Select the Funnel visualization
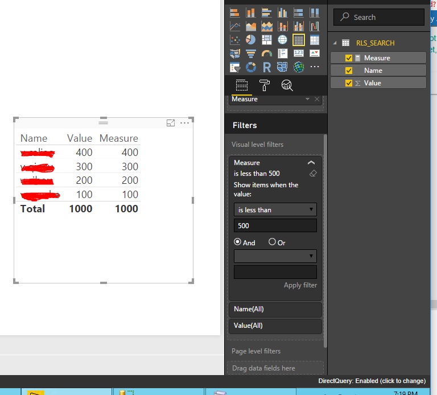Image resolution: width=437 pixels, height=395 pixels. click(250, 54)
